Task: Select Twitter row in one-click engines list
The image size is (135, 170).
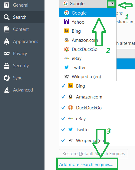Action: pos(97,130)
